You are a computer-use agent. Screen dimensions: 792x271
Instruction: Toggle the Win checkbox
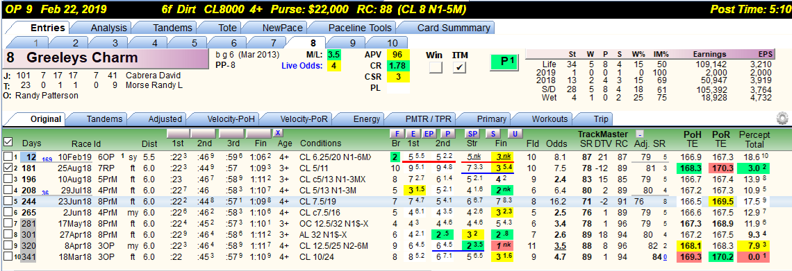(x=435, y=68)
